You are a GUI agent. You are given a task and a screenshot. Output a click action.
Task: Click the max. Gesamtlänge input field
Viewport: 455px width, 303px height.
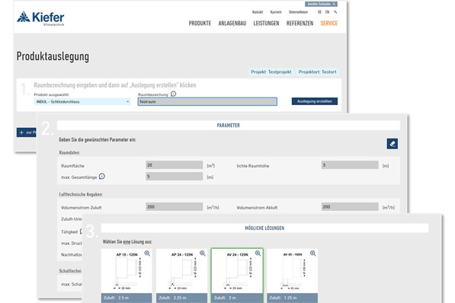174,177
